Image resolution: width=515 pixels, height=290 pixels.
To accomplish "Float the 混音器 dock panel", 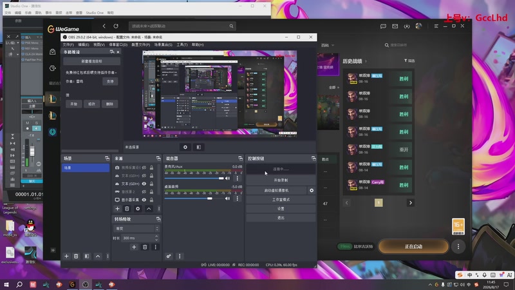I will [240, 159].
